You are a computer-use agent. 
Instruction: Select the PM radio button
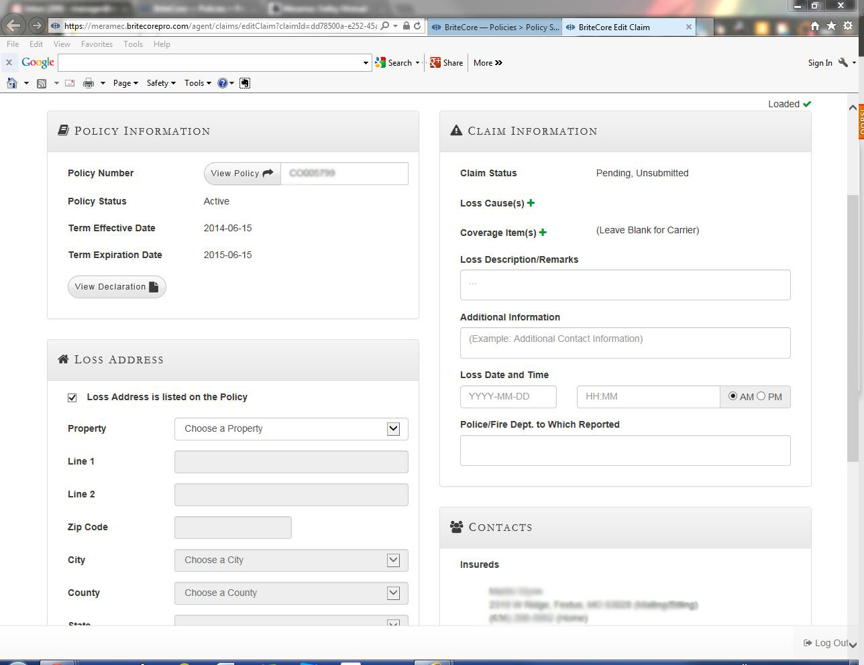tap(761, 396)
